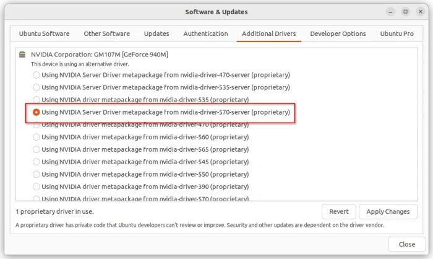The height and width of the screenshot is (259, 433).
Task: Click the proprietary driver warning note text
Action: pyautogui.click(x=200, y=226)
